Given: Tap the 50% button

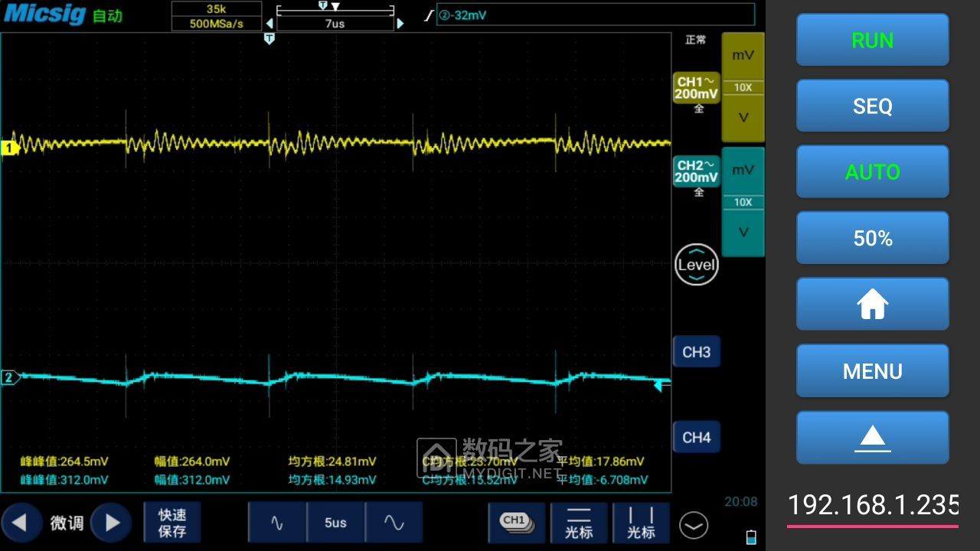Looking at the screenshot, I should [872, 238].
